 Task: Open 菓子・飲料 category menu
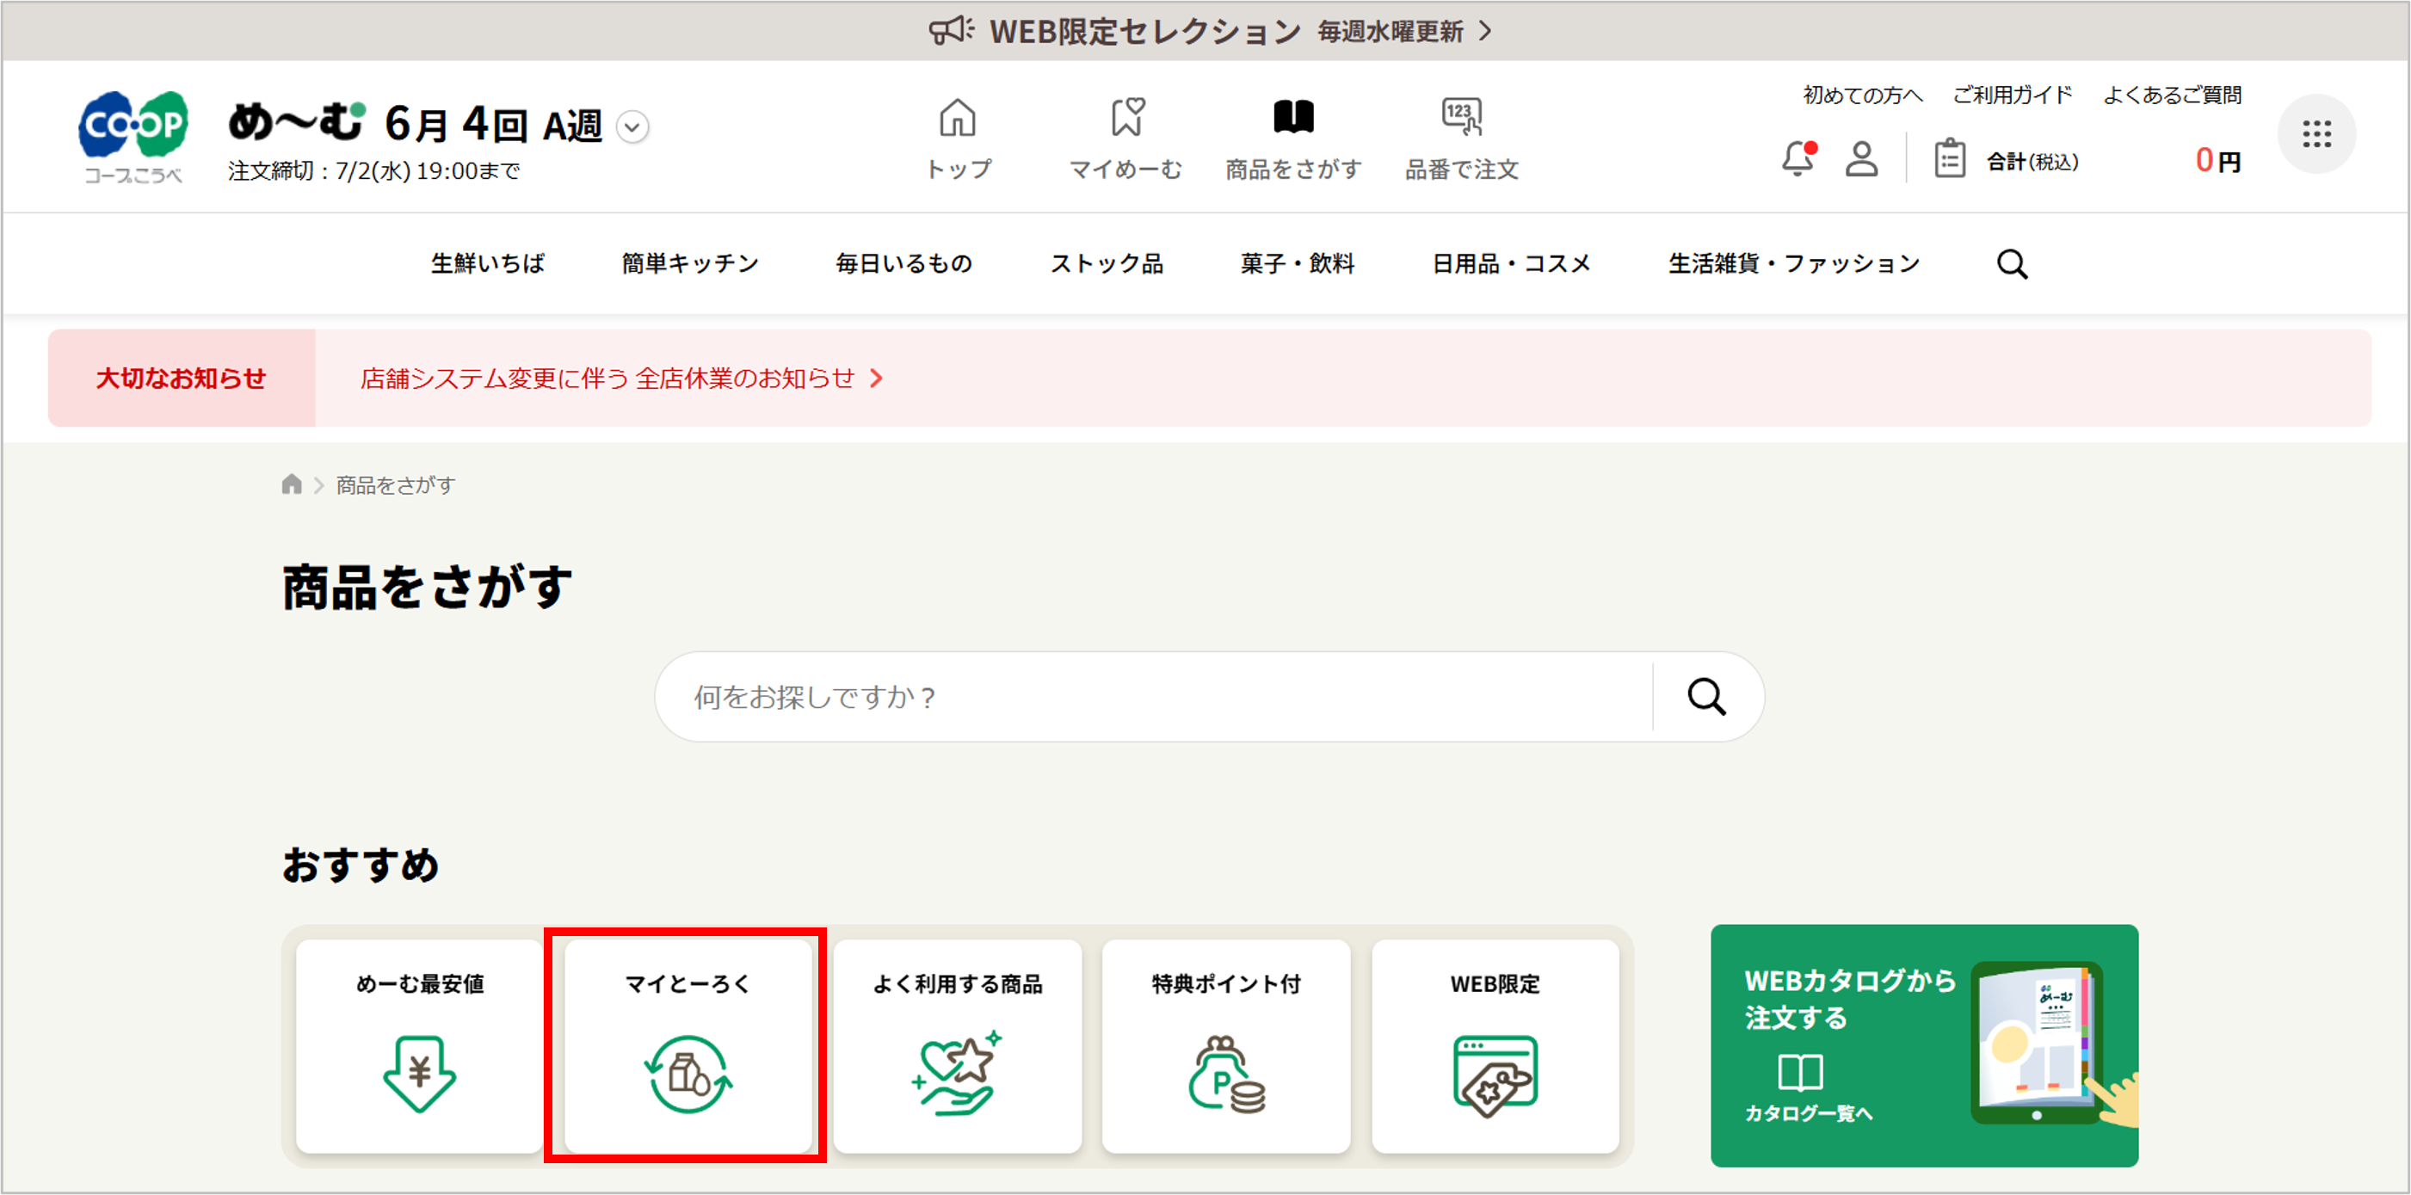[1298, 264]
